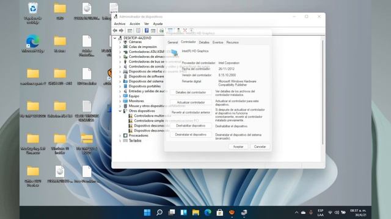Click Revertir al controlador anterior button
This screenshot has height=219, width=391.
[x=191, y=113]
